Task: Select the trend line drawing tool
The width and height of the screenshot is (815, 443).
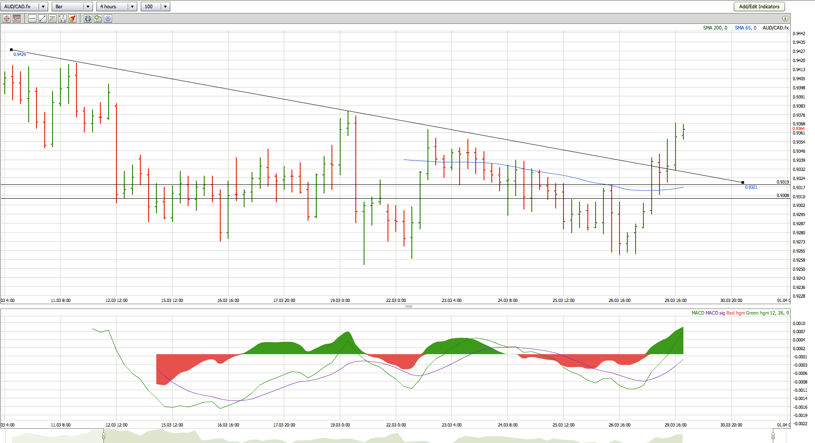Action: pyautogui.click(x=42, y=19)
